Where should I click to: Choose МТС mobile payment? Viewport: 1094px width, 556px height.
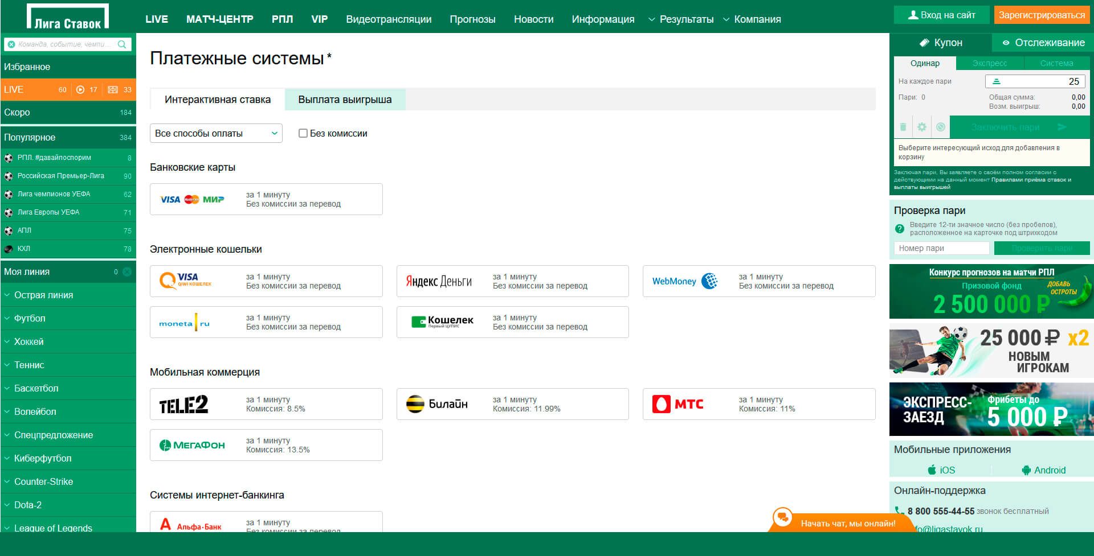pos(759,404)
